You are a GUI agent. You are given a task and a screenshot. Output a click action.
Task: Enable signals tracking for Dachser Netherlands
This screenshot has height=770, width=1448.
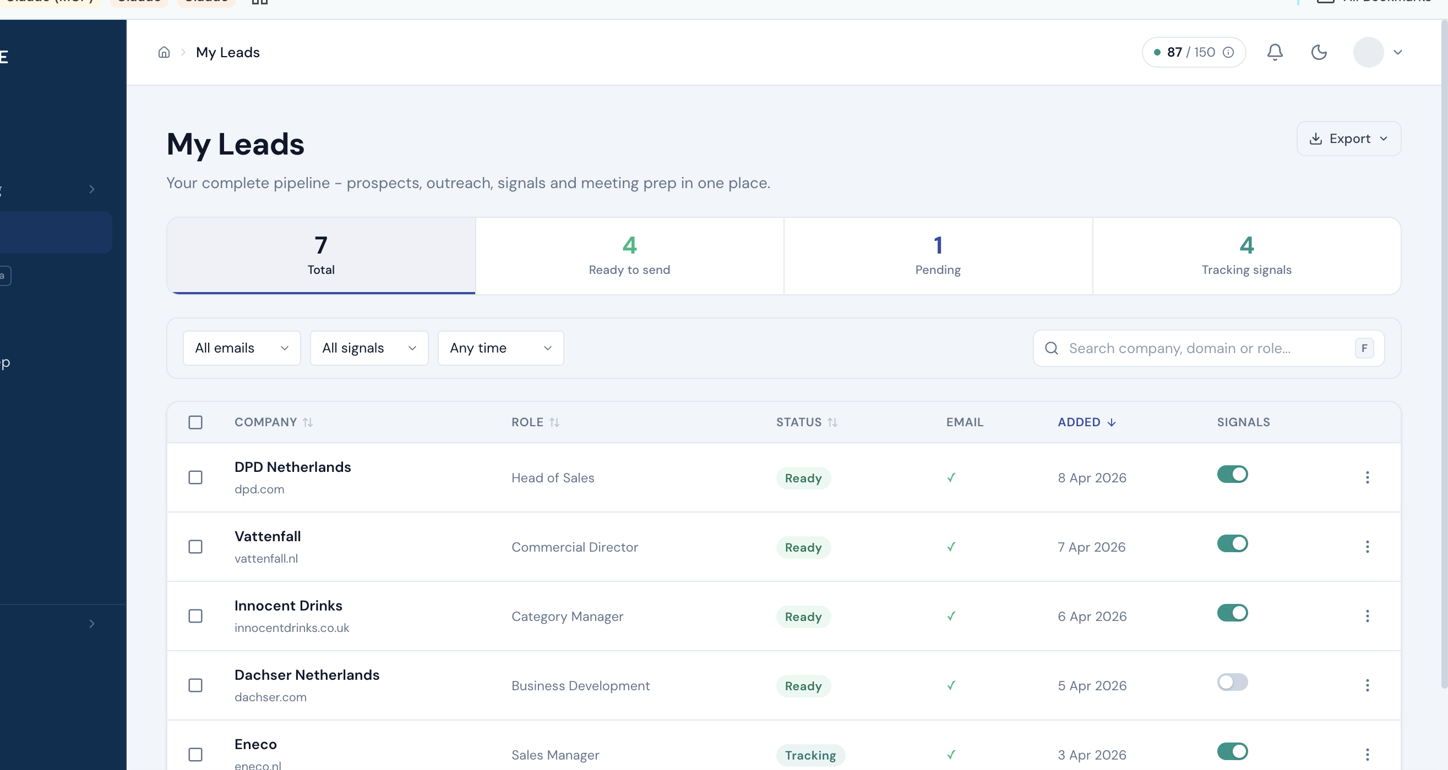pyautogui.click(x=1233, y=683)
